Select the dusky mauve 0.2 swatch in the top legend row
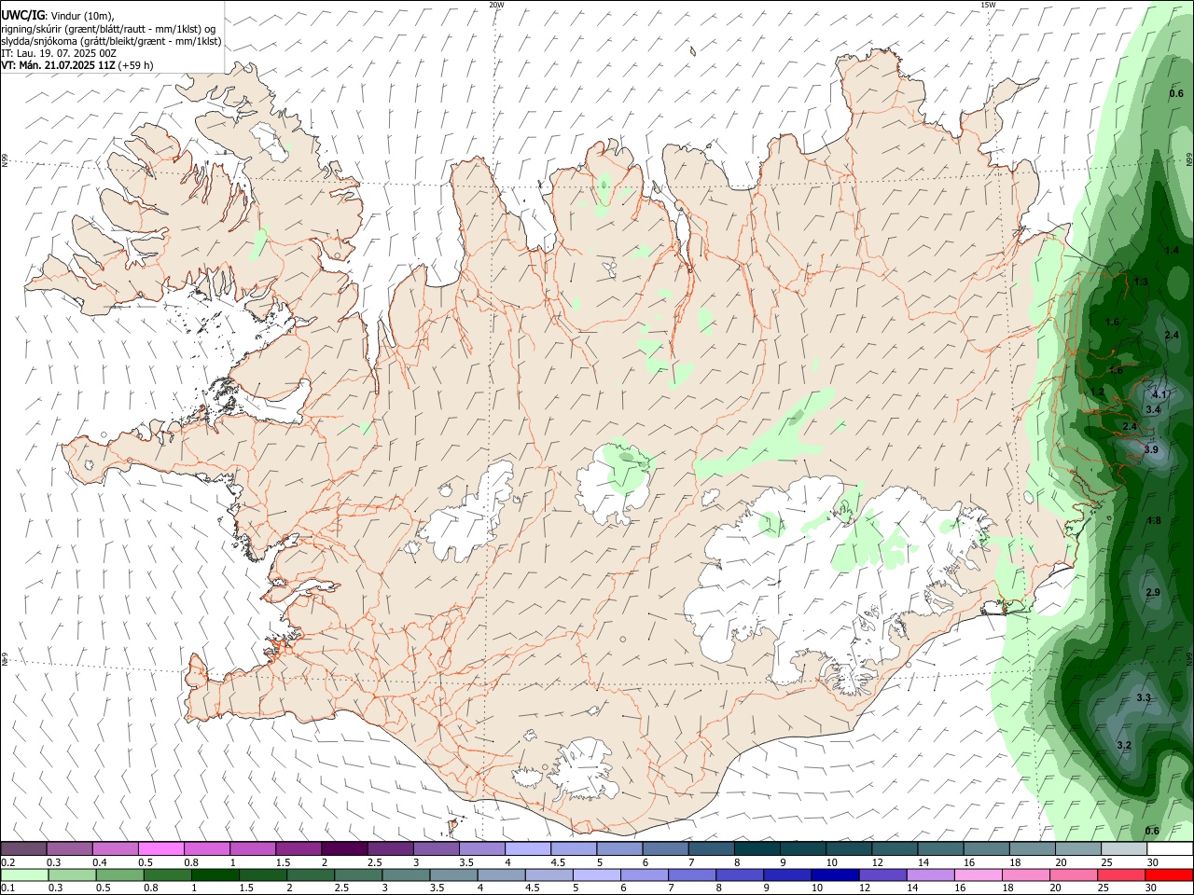Viewport: 1194px width, 895px height. [23, 848]
